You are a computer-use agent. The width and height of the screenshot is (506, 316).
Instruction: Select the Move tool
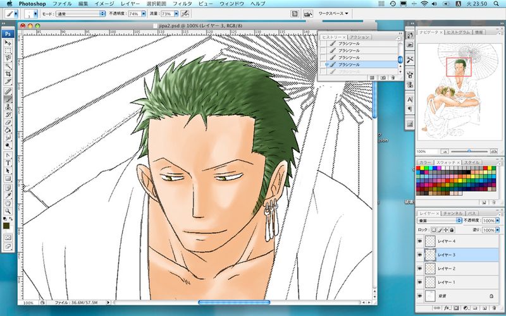pyautogui.click(x=8, y=42)
